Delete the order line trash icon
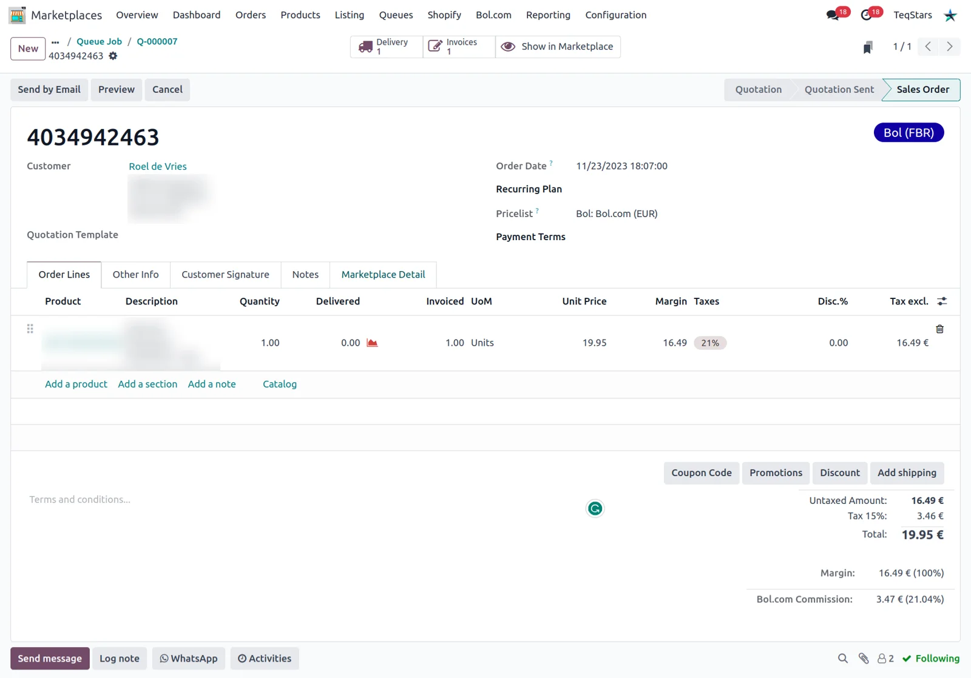 click(939, 329)
